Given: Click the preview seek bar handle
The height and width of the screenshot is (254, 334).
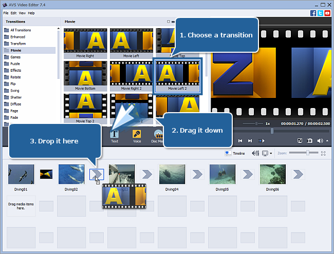Looking at the screenshot, I should [x=272, y=131].
